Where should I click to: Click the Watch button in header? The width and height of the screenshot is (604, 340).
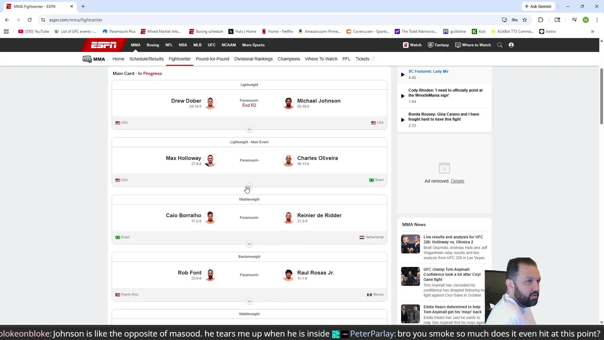(412, 45)
